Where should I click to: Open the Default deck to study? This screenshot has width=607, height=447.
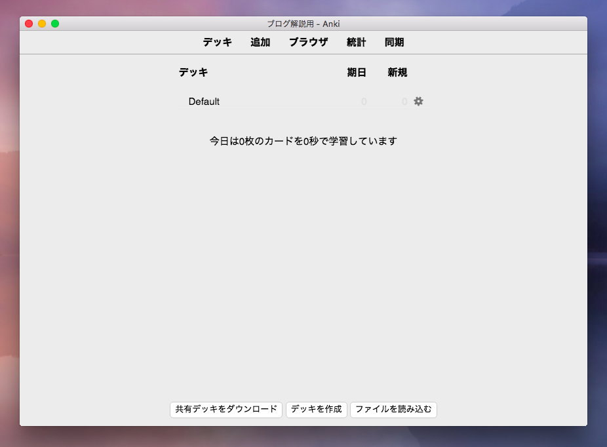coord(203,102)
